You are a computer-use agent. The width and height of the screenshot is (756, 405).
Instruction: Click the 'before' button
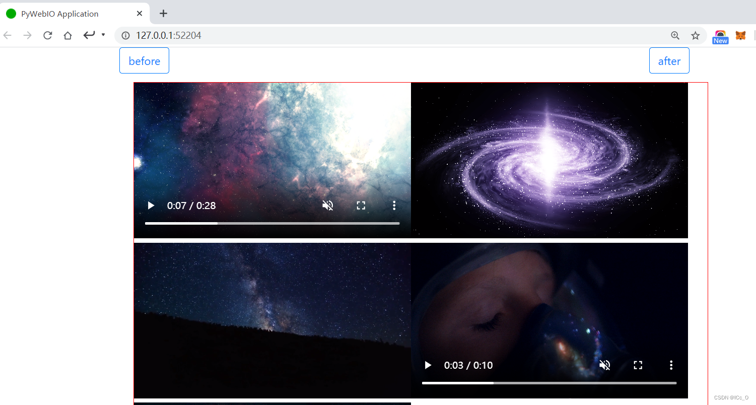[x=144, y=60]
